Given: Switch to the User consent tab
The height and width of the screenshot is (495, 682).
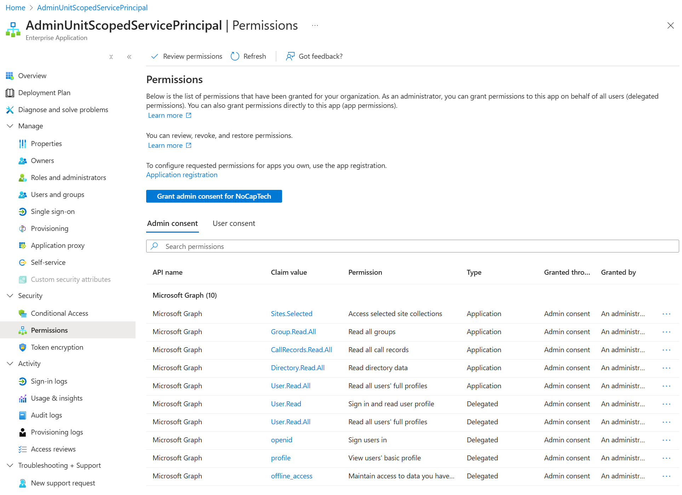Looking at the screenshot, I should [234, 223].
